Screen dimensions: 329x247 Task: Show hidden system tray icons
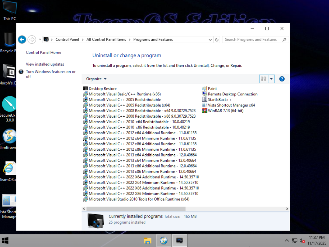pyautogui.click(x=287, y=241)
